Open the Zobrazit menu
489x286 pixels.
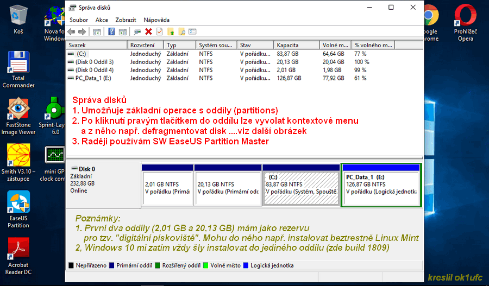tap(126, 20)
